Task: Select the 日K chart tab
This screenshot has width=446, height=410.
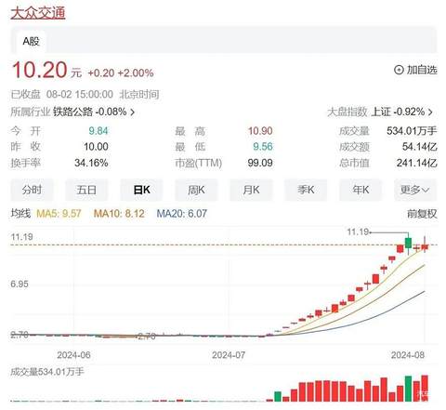Action: pyautogui.click(x=141, y=190)
